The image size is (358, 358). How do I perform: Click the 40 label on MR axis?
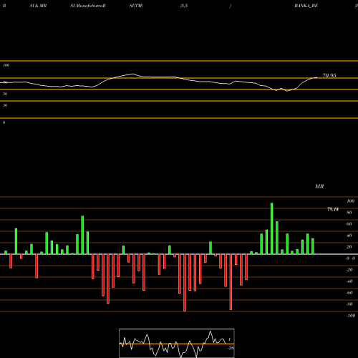click(349, 236)
